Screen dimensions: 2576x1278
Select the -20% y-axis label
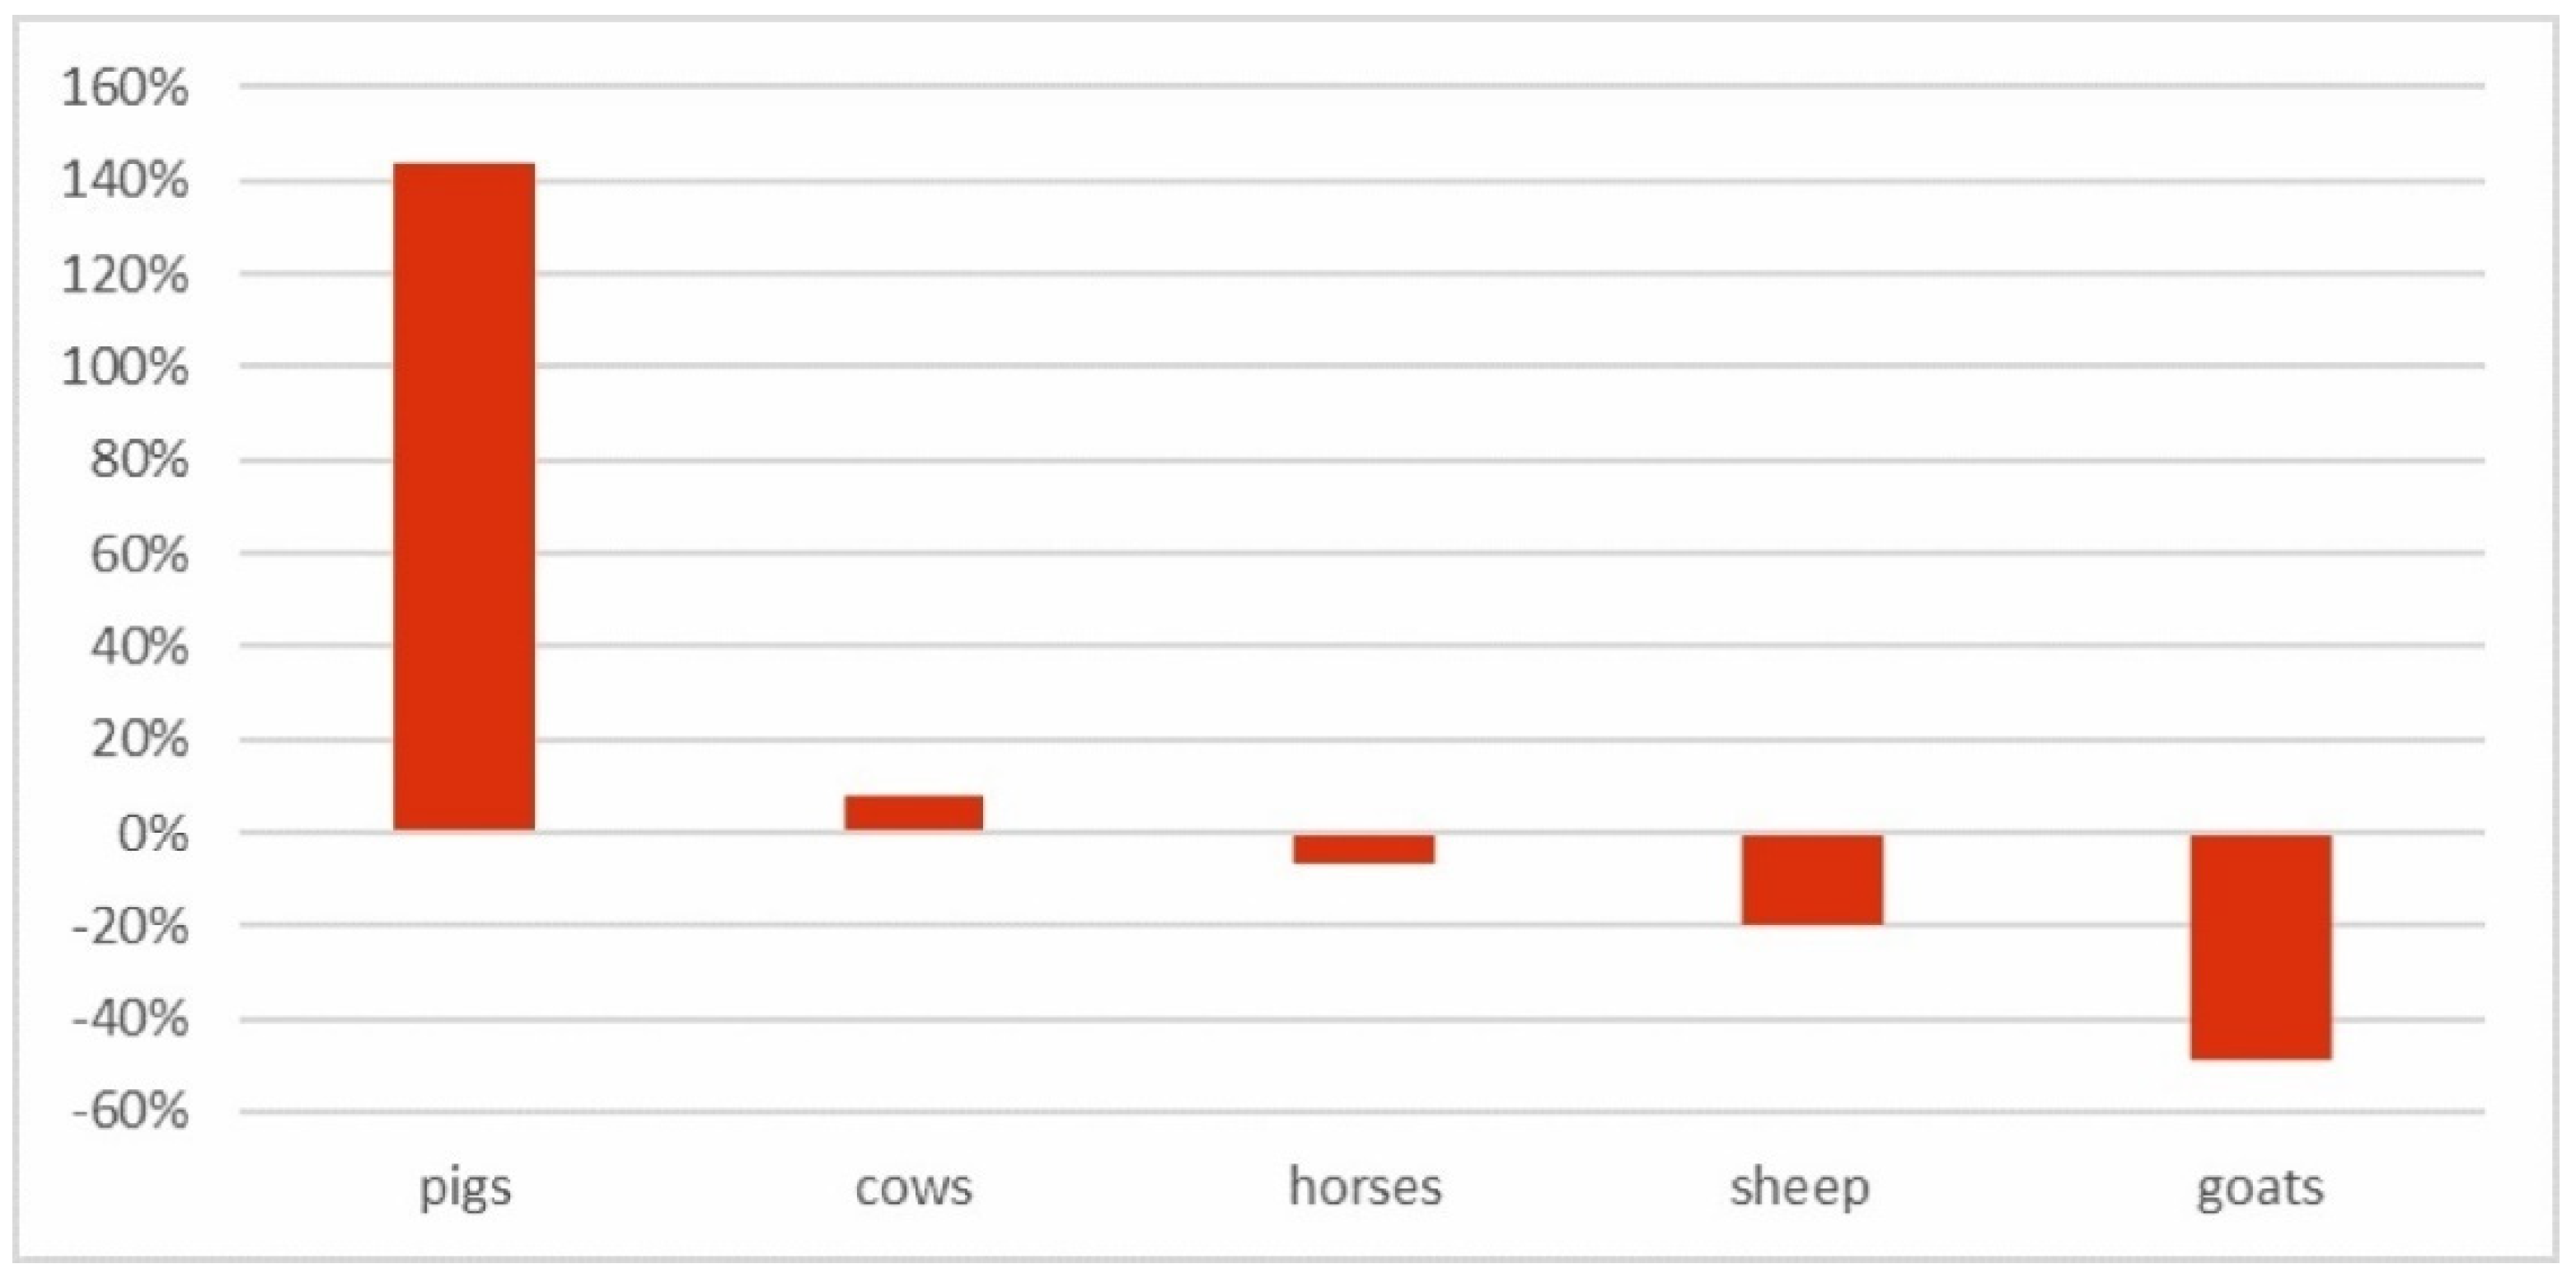coord(130,927)
